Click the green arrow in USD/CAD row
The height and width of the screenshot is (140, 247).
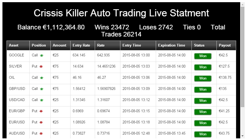tap(42, 100)
